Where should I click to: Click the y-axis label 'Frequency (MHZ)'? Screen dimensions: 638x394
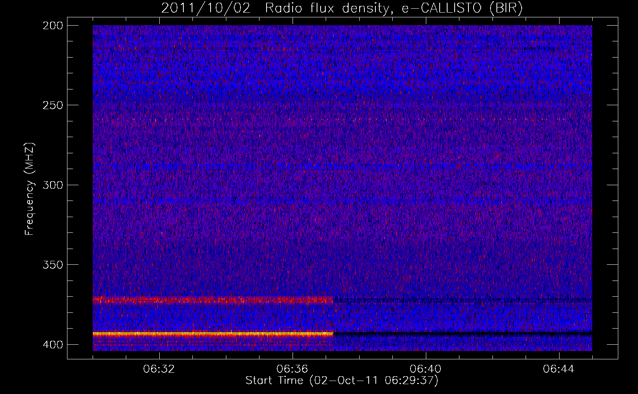(30, 189)
